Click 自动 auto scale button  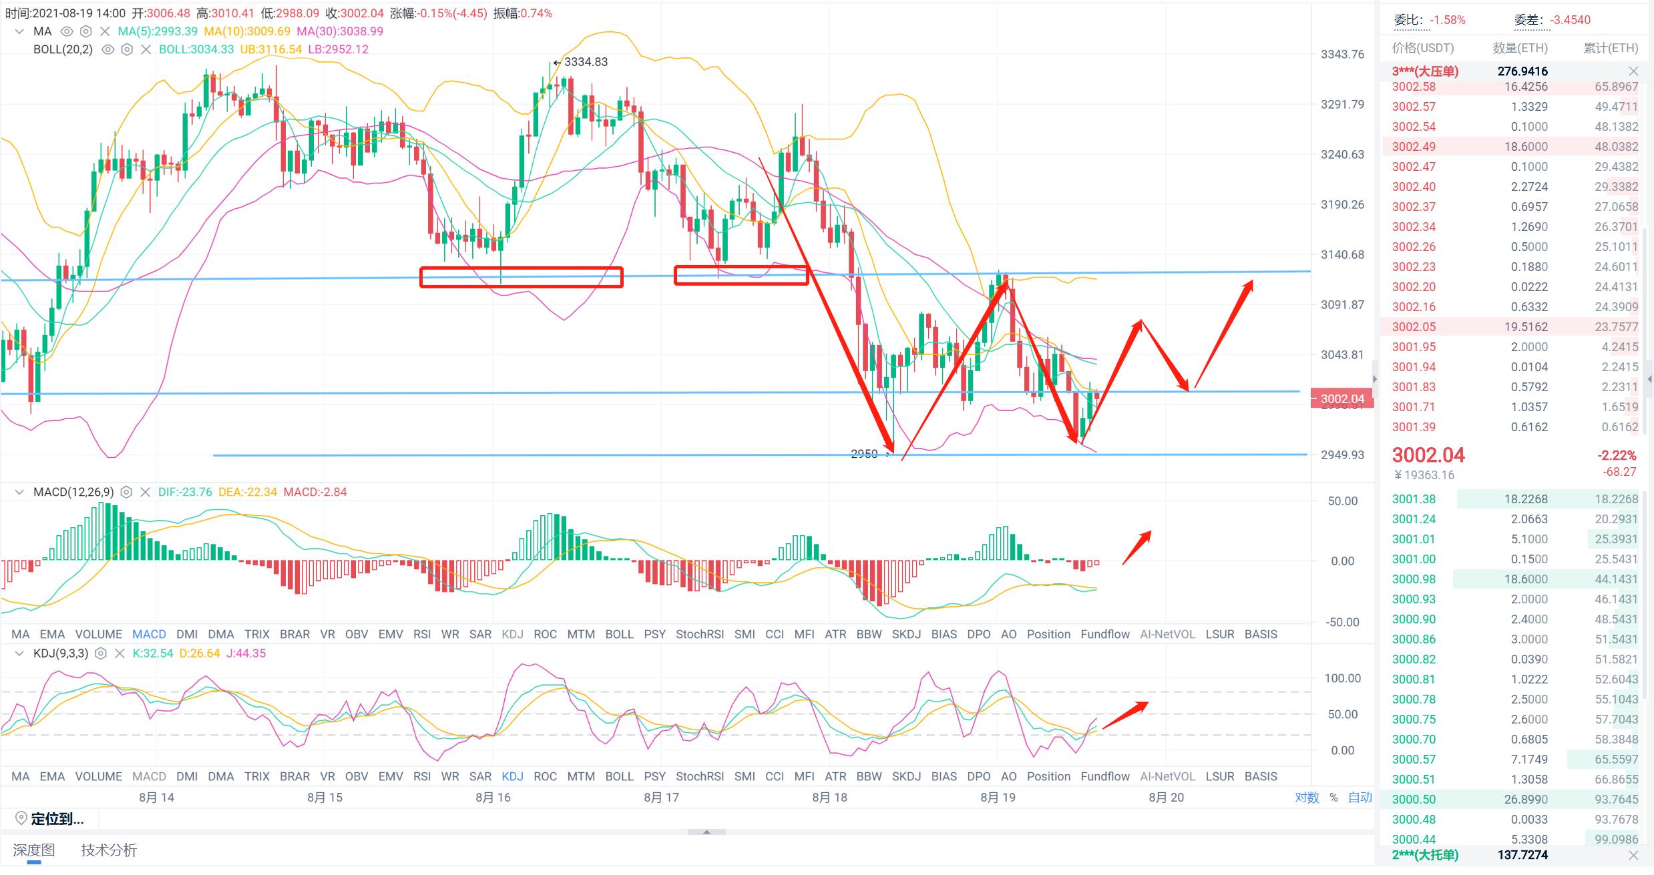[1360, 798]
